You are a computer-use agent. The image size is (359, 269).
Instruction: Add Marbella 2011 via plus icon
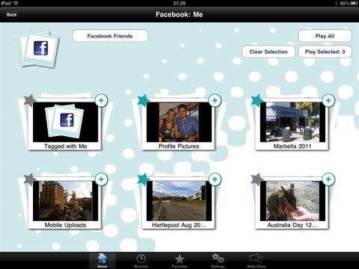pos(328,101)
